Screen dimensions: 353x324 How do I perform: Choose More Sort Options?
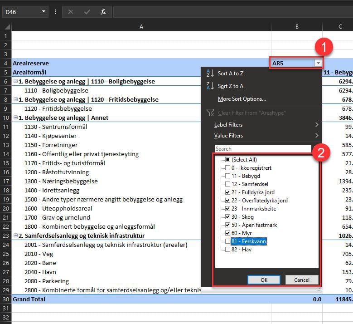(x=242, y=99)
